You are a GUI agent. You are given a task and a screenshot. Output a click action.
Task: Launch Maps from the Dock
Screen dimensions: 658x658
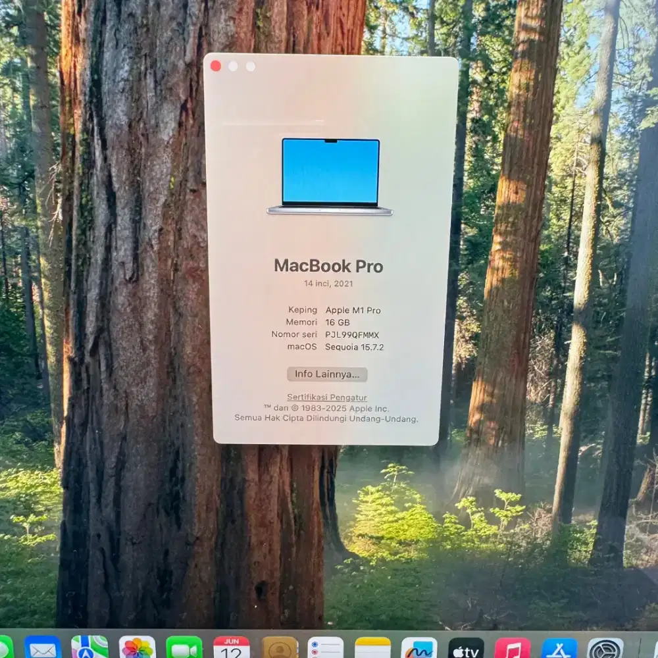coord(89,647)
